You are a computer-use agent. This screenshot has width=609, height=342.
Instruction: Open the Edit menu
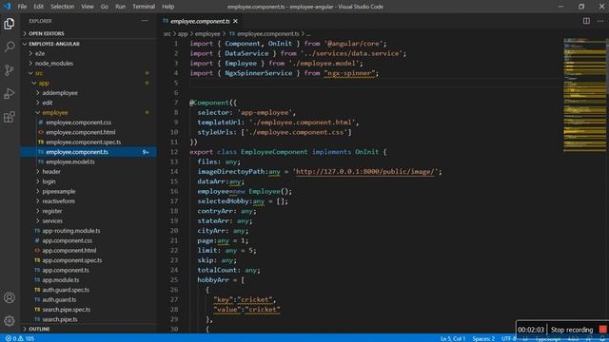(38, 7)
